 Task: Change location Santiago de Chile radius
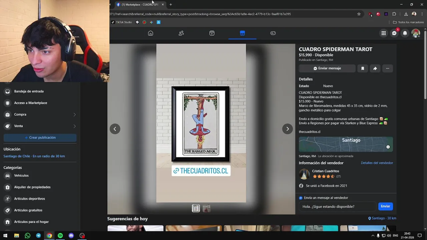click(x=34, y=156)
